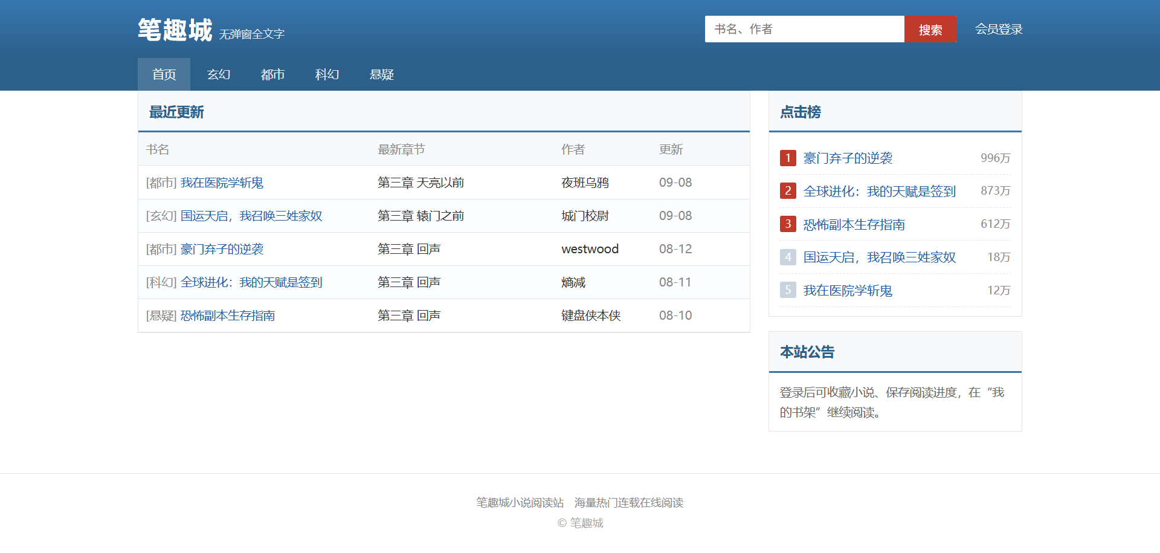Click author name 城门校尉
1160x553 pixels.
coord(585,216)
